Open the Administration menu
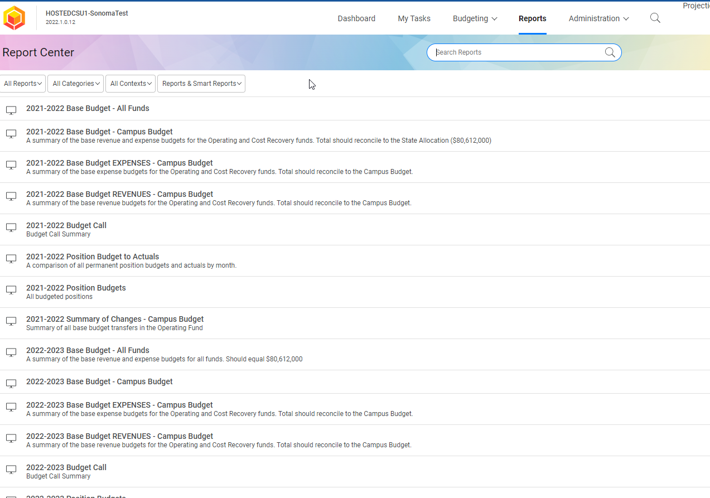 (598, 18)
